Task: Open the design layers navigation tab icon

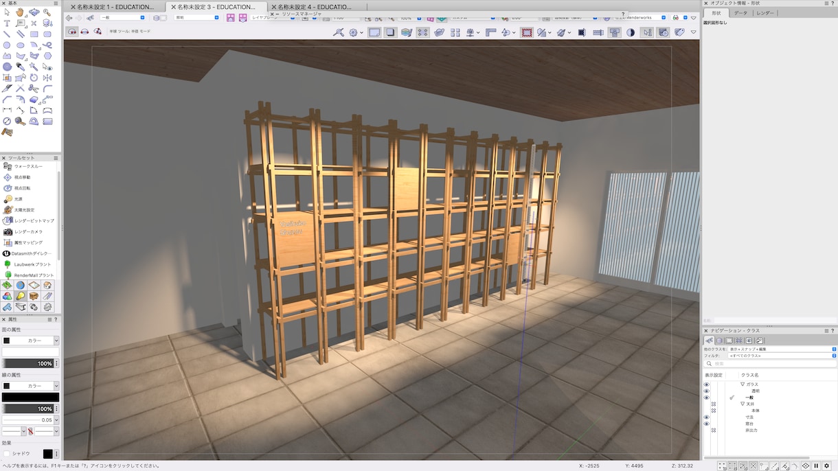Action: (719, 340)
